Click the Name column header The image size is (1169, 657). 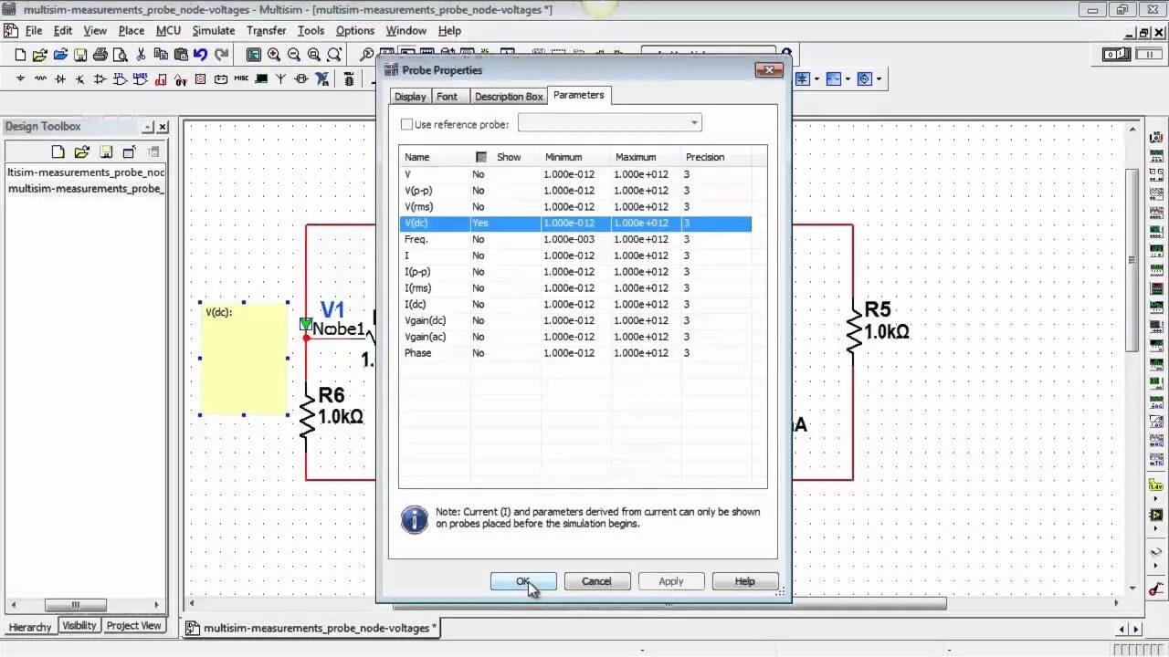click(436, 157)
